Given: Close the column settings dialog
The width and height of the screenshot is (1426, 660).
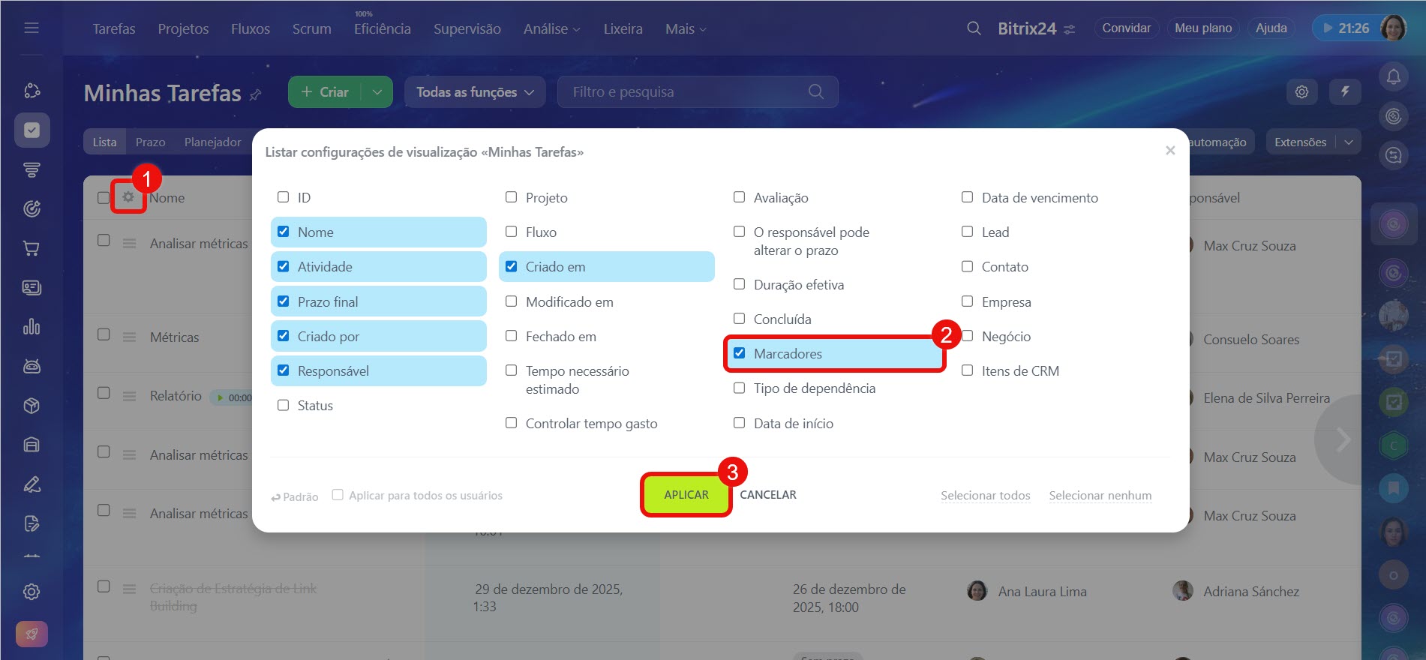Looking at the screenshot, I should 1169,151.
